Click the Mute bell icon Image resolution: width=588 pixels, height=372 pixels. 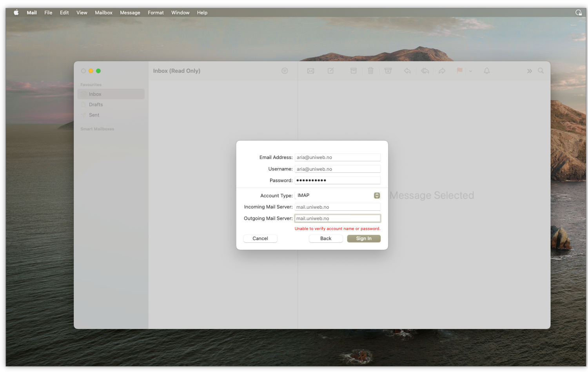click(x=487, y=71)
